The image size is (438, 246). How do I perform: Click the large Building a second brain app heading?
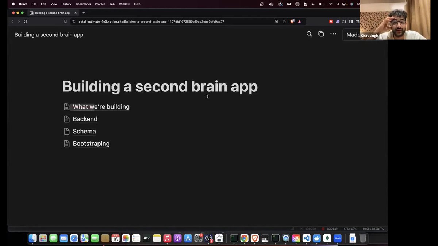(160, 87)
